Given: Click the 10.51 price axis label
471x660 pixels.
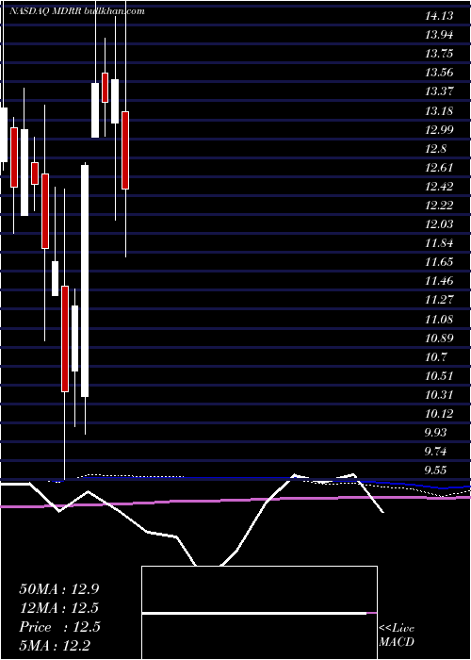Looking at the screenshot, I should (439, 376).
